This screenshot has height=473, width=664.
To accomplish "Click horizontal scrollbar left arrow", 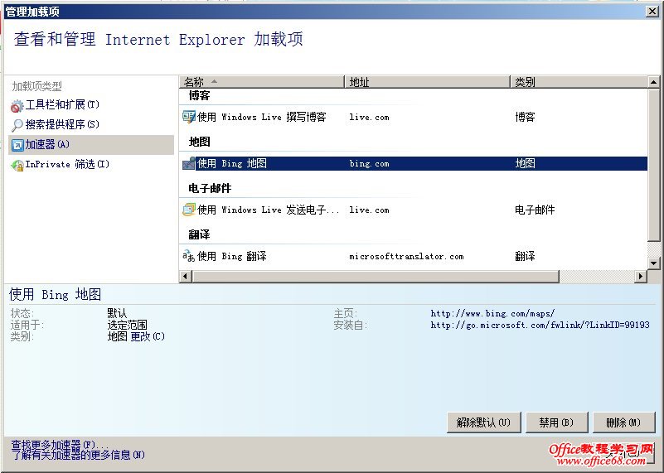I will point(185,277).
